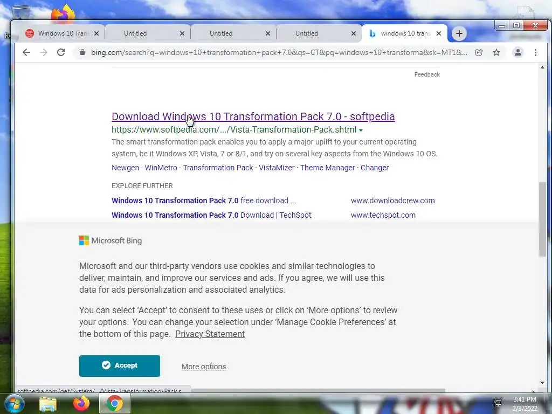Bookmark this page with the star icon
This screenshot has width=552, height=414.
point(496,52)
